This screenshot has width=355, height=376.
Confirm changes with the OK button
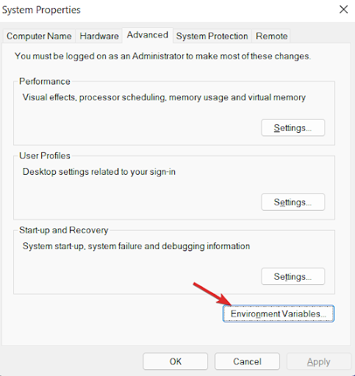(x=176, y=361)
